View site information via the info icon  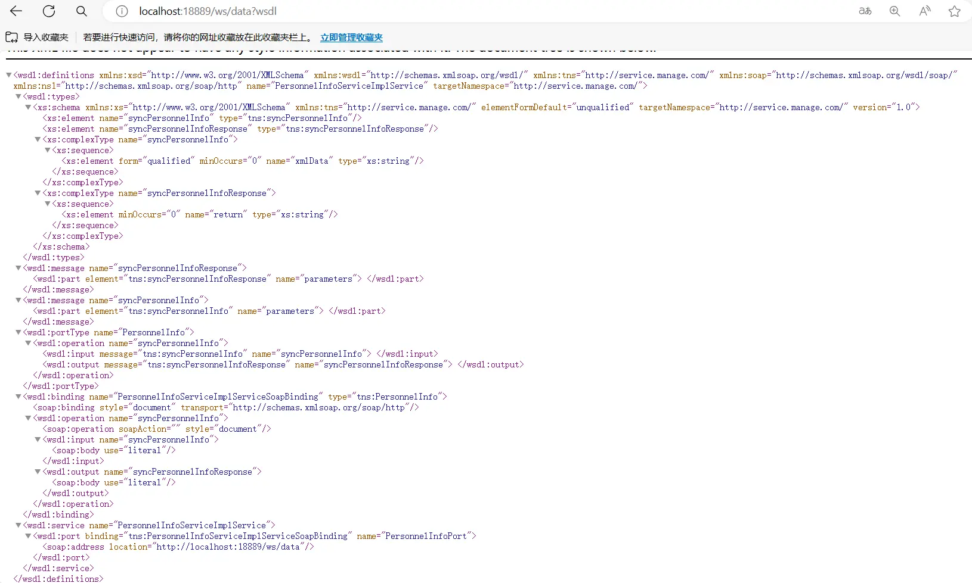pos(122,11)
